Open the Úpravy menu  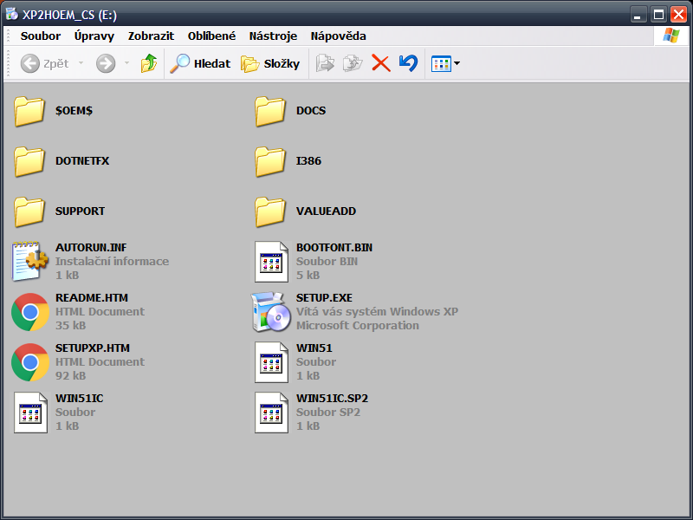point(94,36)
